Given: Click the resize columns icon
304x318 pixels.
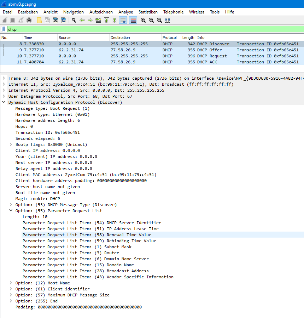Looking at the screenshot, I should coord(168,20).
